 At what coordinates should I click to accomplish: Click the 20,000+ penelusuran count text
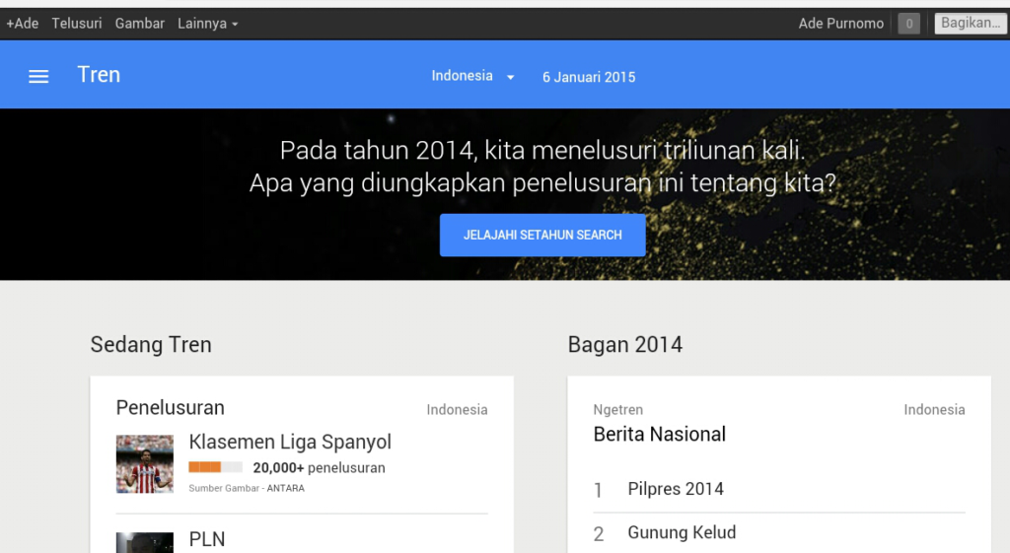(319, 468)
